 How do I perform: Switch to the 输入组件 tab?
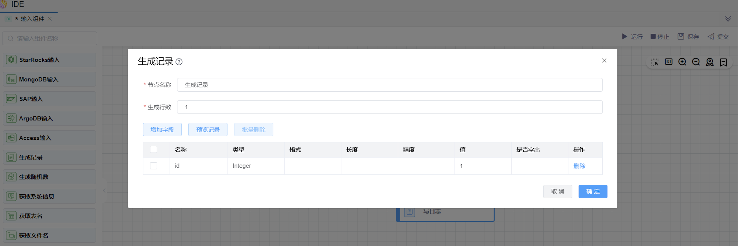tap(32, 19)
